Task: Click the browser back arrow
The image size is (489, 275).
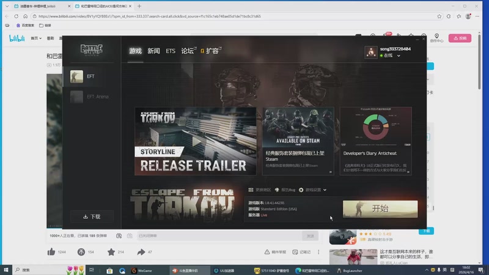Action: tap(7, 16)
